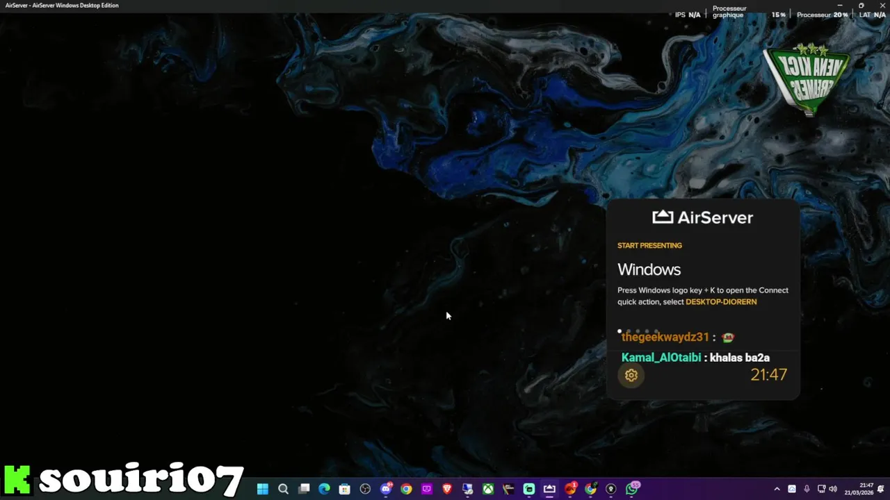Open Xbox app from taskbar

[488, 490]
